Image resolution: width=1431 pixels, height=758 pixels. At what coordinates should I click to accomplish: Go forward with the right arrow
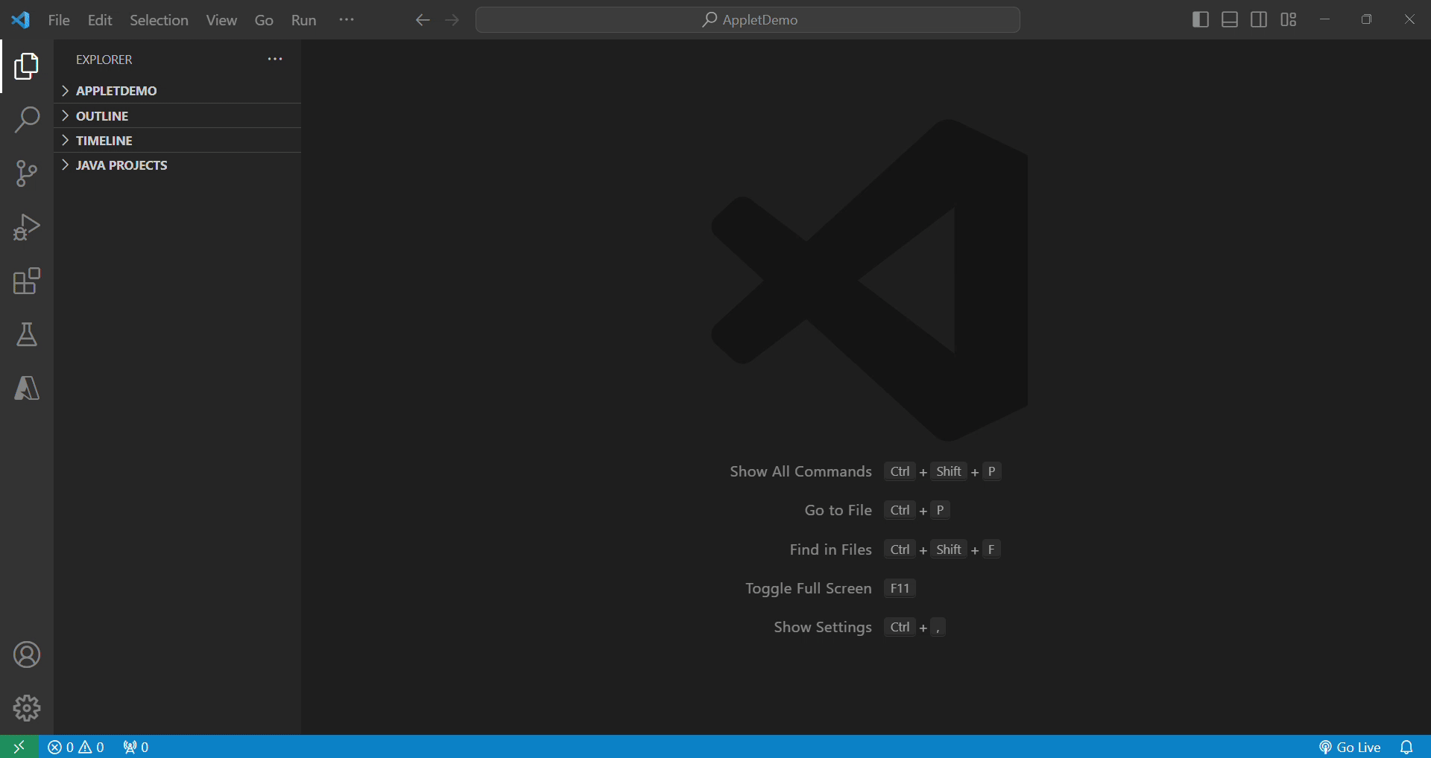(x=452, y=20)
